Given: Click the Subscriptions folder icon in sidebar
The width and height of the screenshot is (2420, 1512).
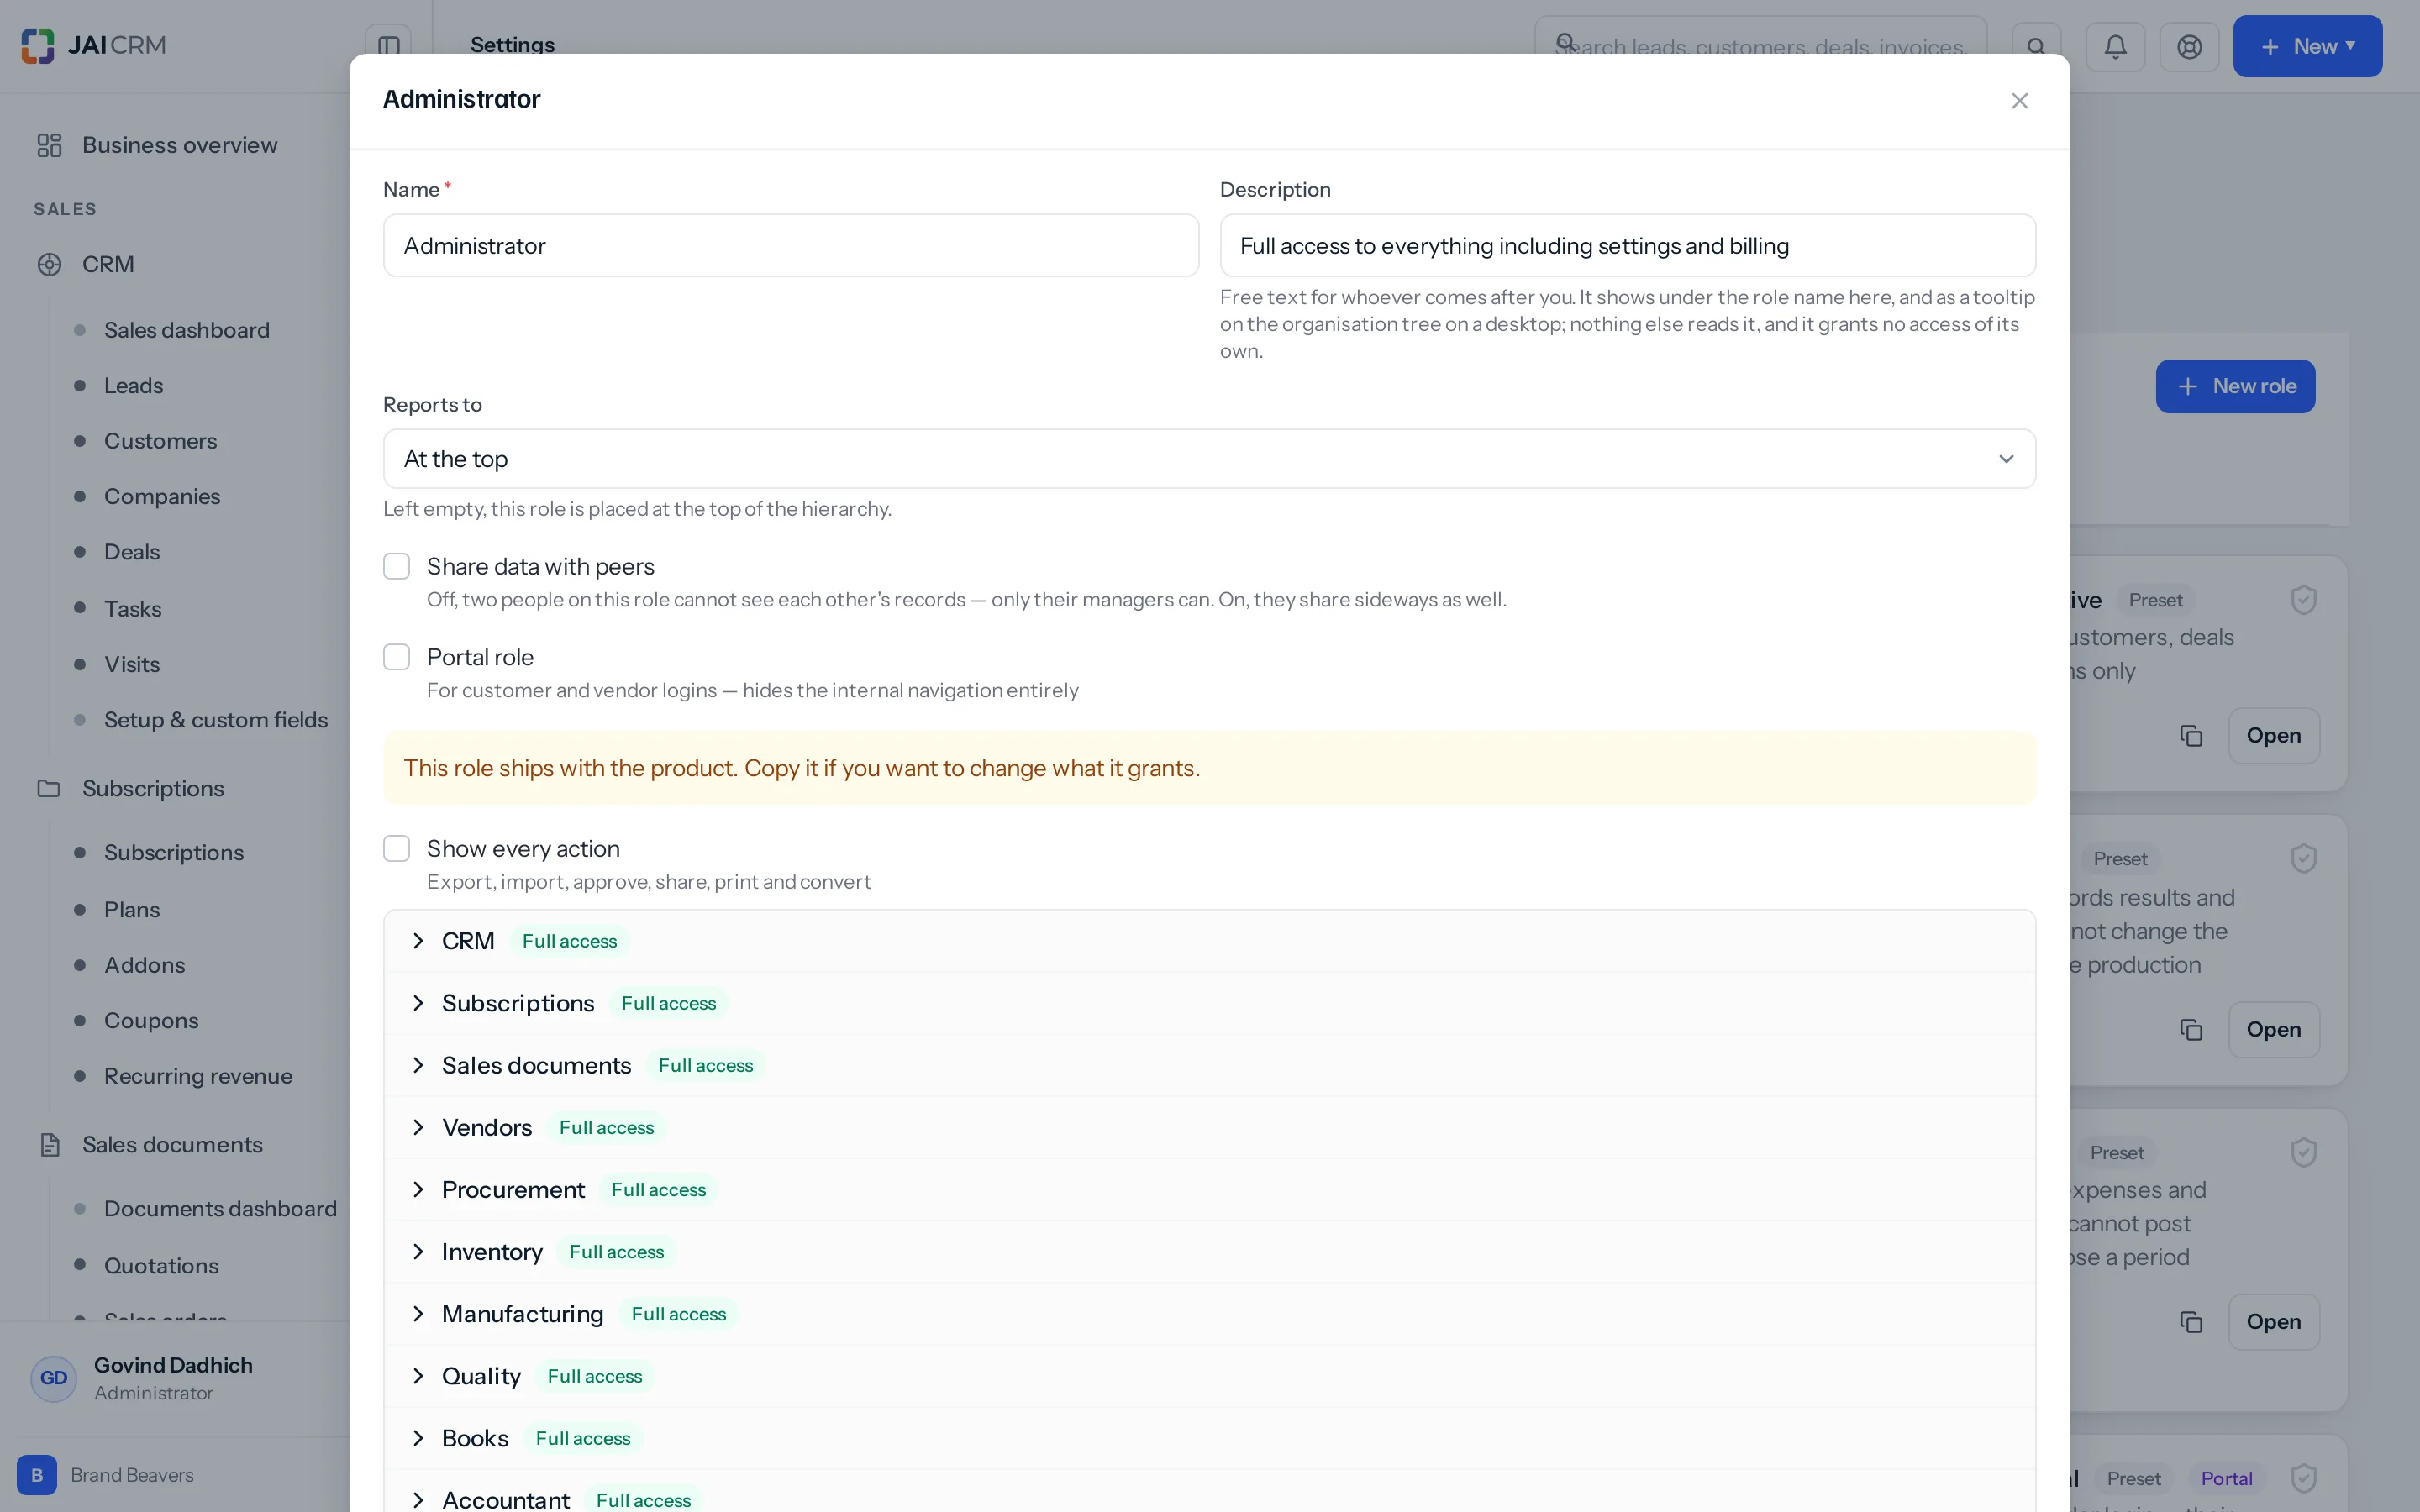Looking at the screenshot, I should coord(49,788).
